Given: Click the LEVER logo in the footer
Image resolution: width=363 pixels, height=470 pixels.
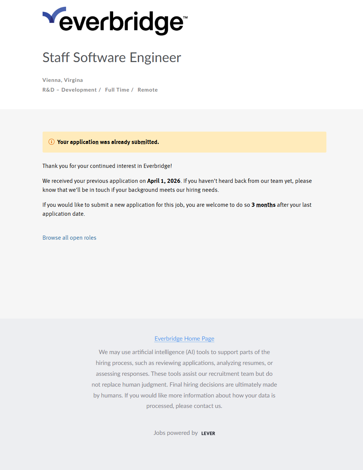Looking at the screenshot, I should pyautogui.click(x=208, y=433).
